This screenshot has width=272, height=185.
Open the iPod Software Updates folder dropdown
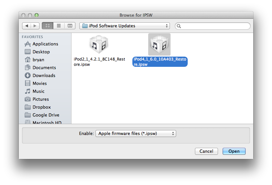[124, 26]
